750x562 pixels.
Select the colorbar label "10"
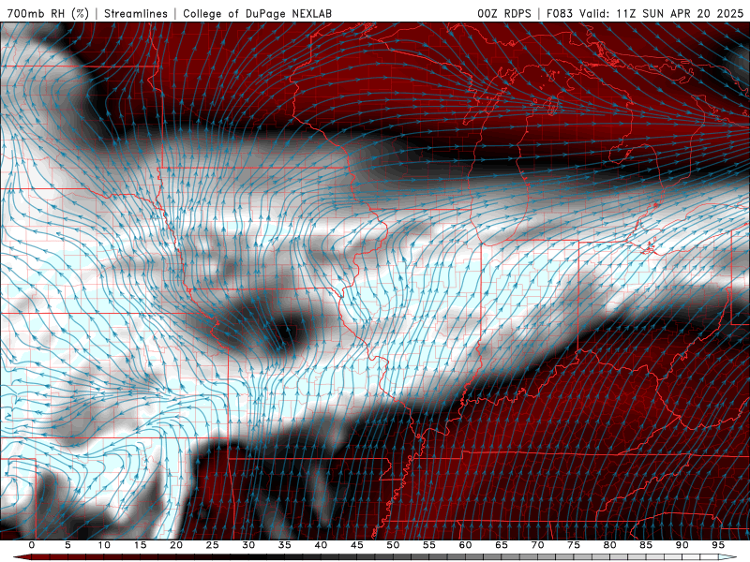pos(104,545)
